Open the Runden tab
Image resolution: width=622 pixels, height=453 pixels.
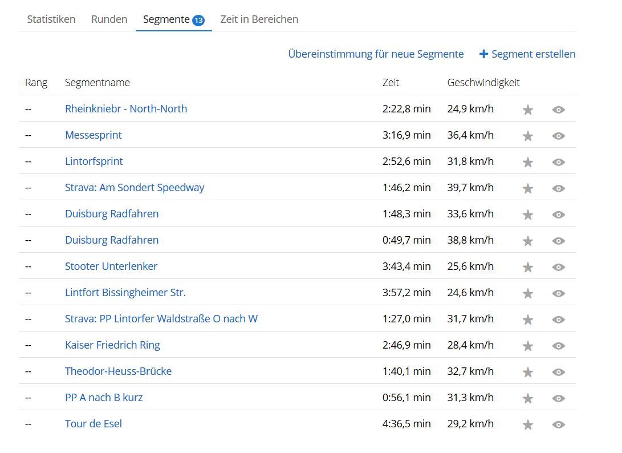[x=109, y=19]
